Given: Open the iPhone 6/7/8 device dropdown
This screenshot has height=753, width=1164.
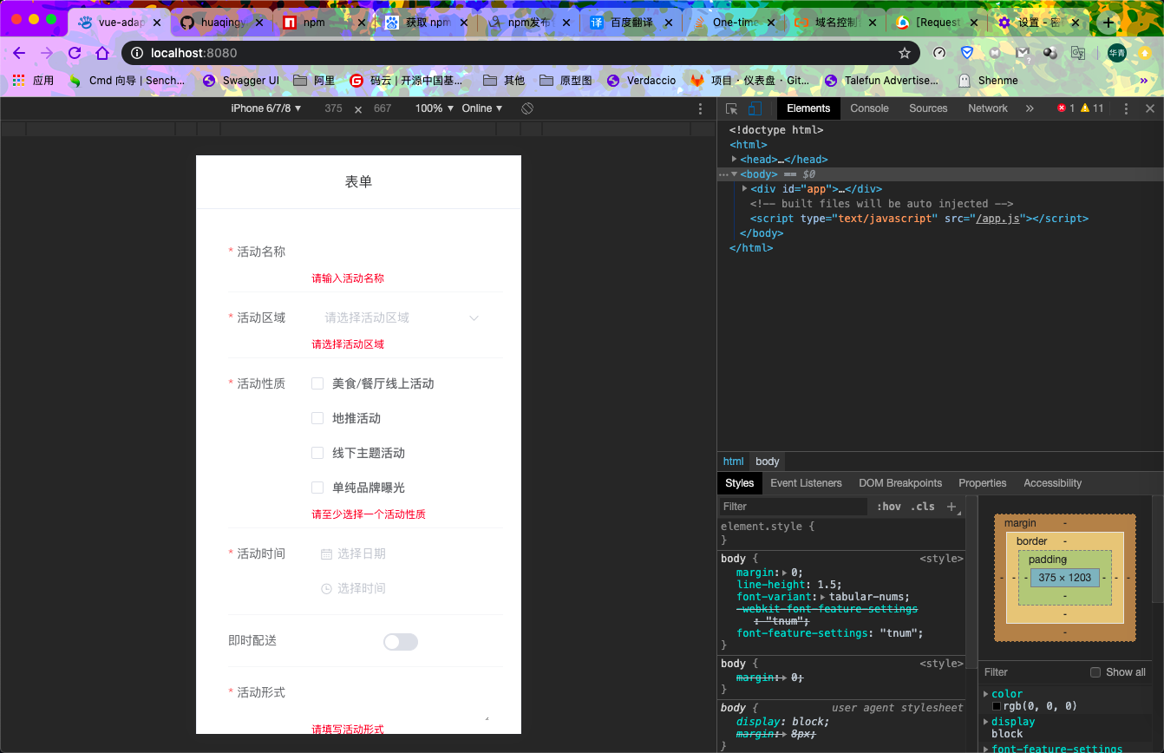Looking at the screenshot, I should pyautogui.click(x=265, y=108).
